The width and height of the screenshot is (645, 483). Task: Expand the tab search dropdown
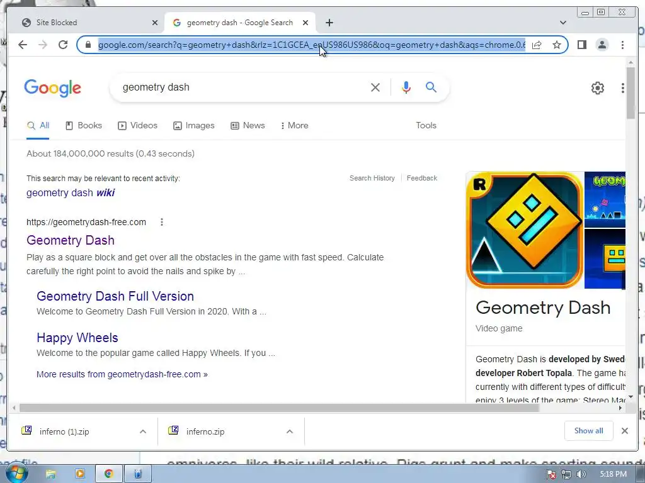pyautogui.click(x=563, y=23)
